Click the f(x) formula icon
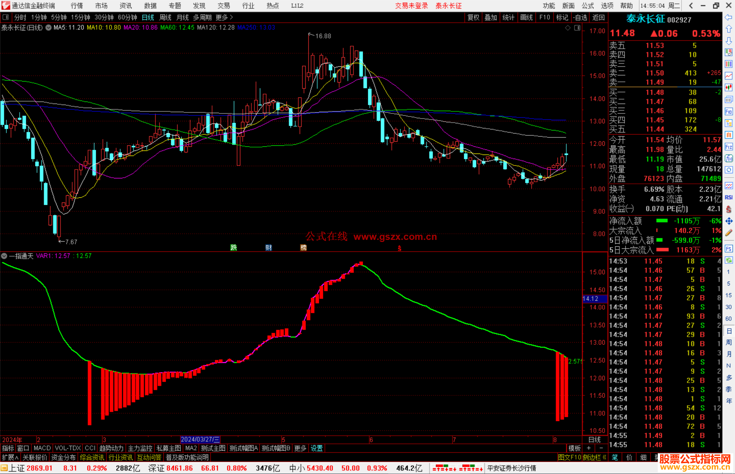The height and width of the screenshot is (474, 735). (x=729, y=158)
